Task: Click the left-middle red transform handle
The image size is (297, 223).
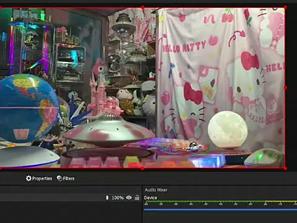Action: 1,88
